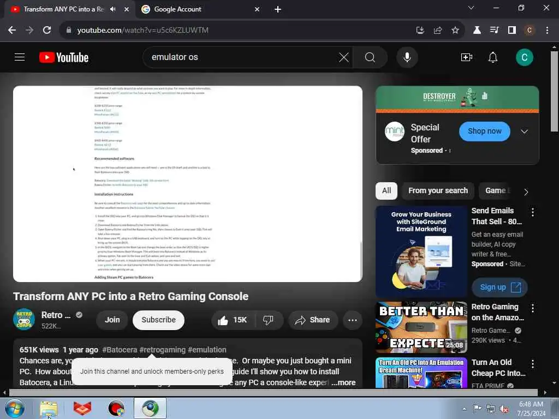
Task: Show hidden system tray icons
Action: click(x=464, y=409)
